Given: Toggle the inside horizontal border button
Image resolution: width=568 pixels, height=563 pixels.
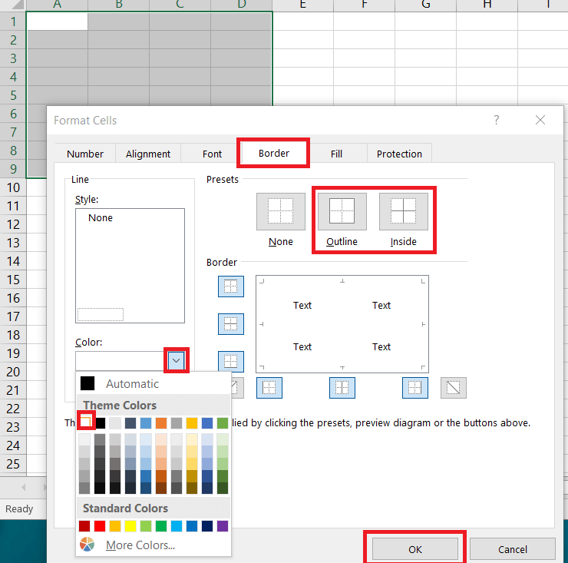Looking at the screenshot, I should click(231, 323).
